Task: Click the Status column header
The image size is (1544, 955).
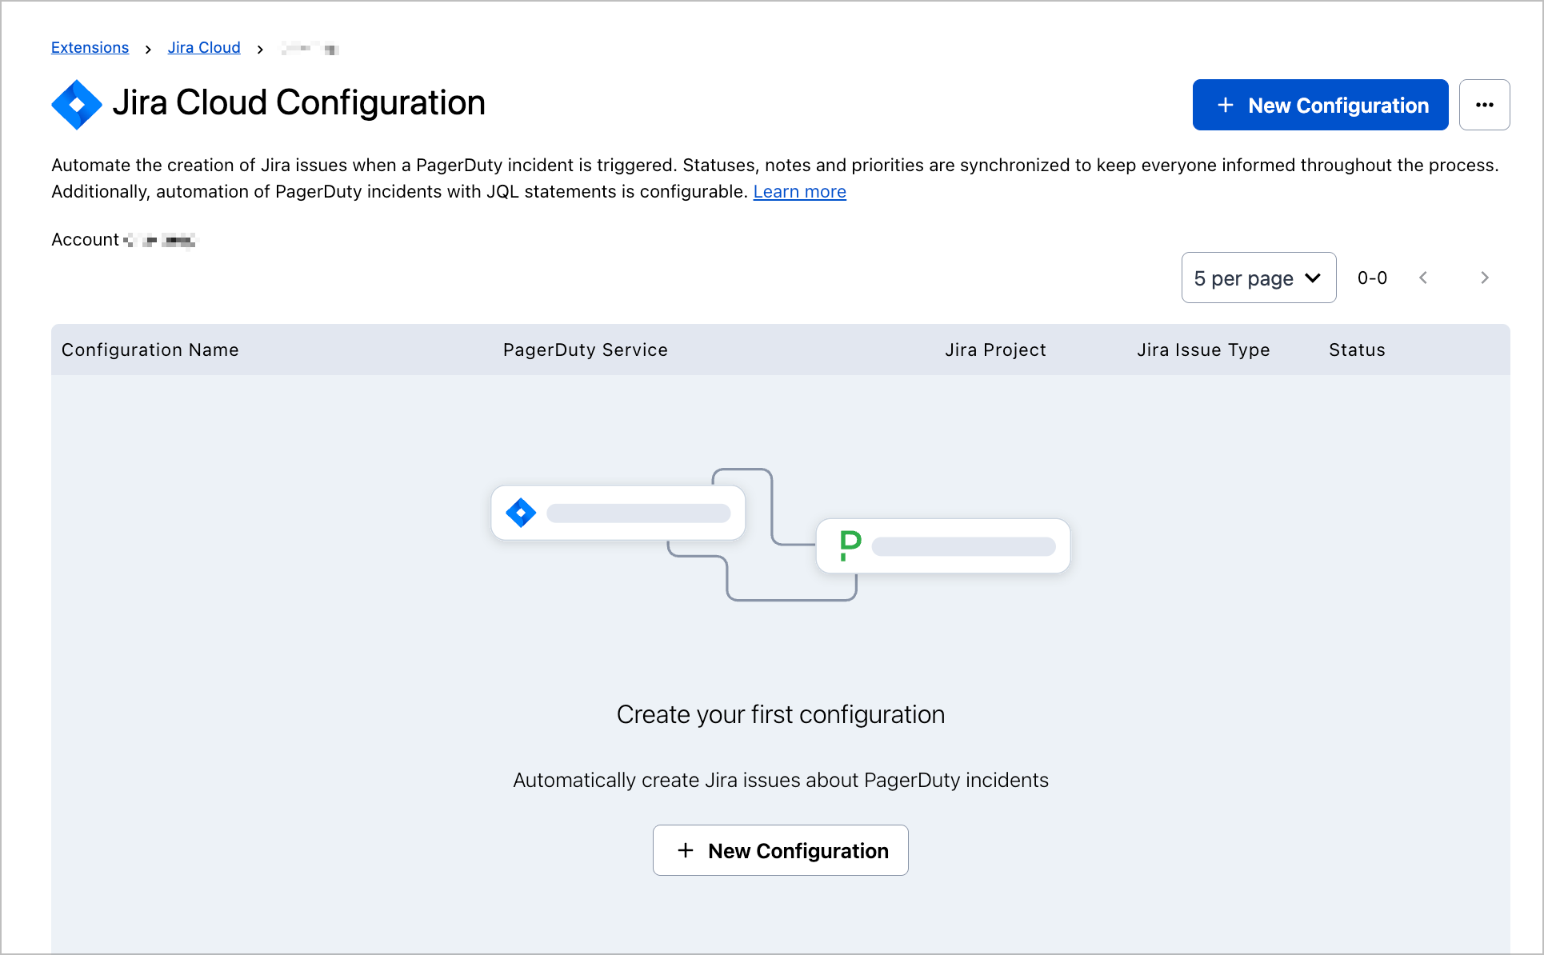Action: click(1357, 350)
